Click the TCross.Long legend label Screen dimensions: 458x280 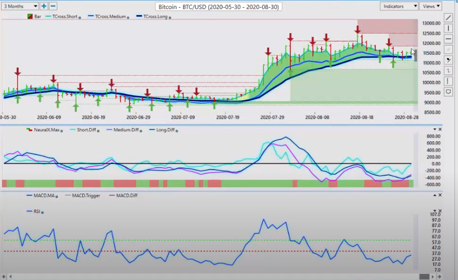[x=155, y=16]
